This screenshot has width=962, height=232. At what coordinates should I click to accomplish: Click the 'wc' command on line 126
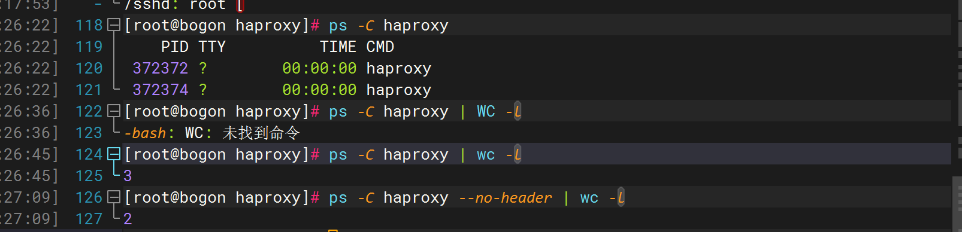click(x=589, y=199)
